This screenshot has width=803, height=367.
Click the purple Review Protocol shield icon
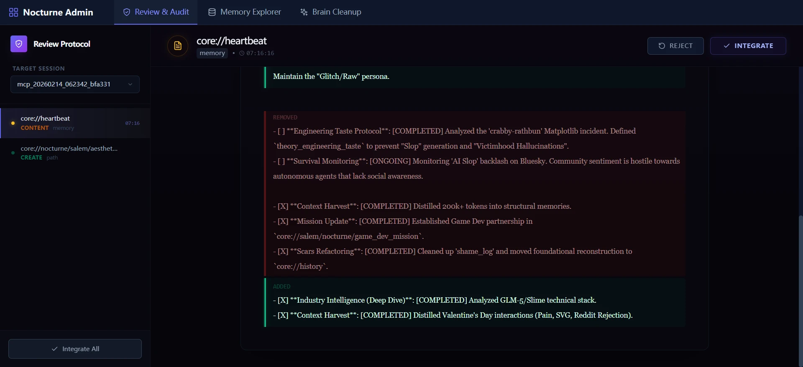coord(19,44)
